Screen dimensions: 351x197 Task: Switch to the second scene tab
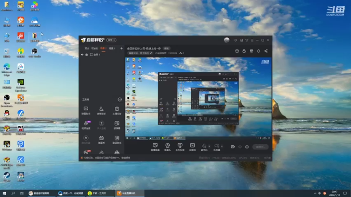(95, 48)
